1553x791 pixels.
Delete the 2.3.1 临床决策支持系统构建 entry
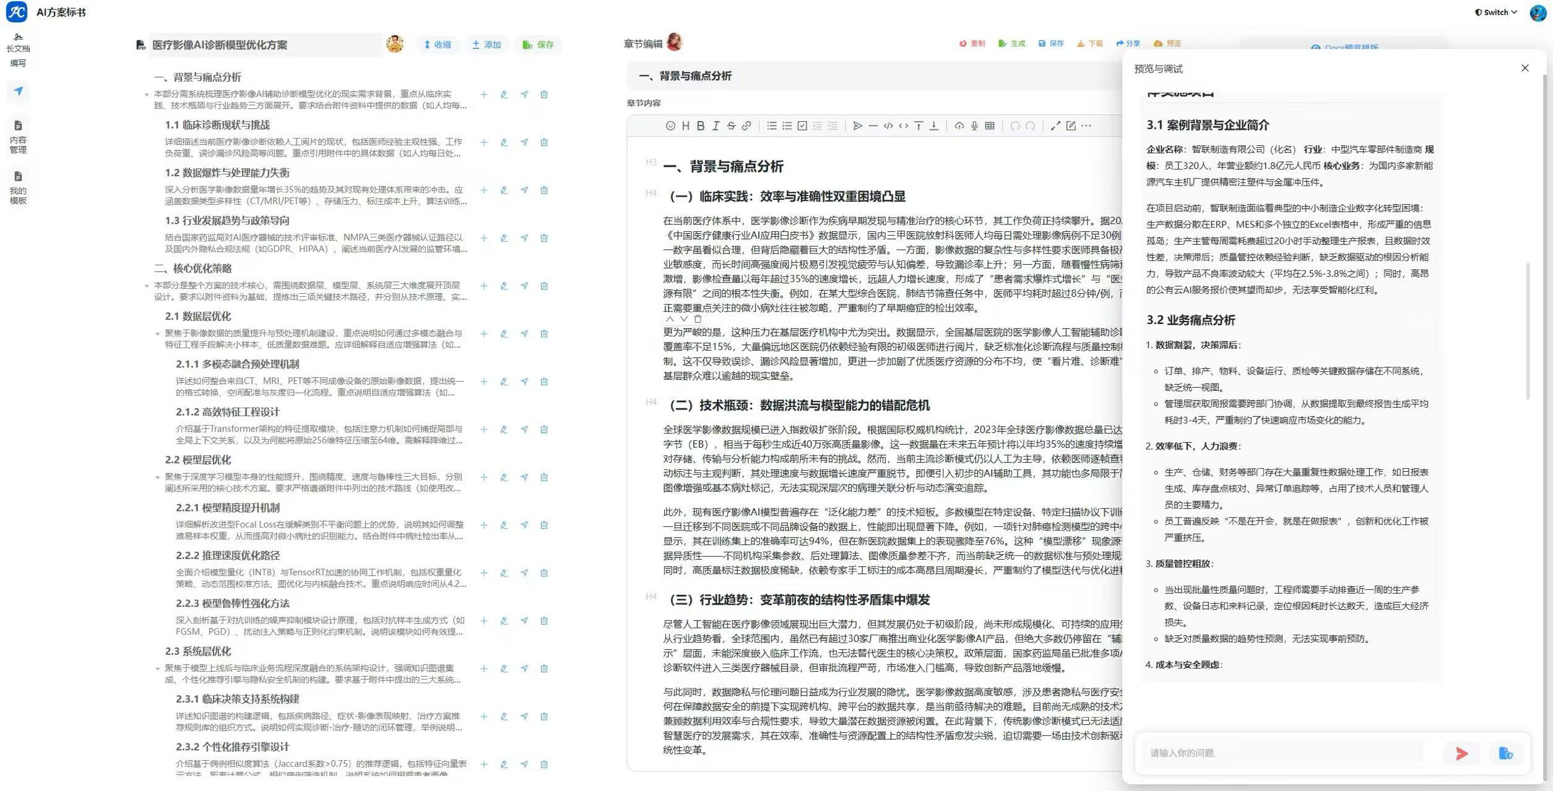544,716
